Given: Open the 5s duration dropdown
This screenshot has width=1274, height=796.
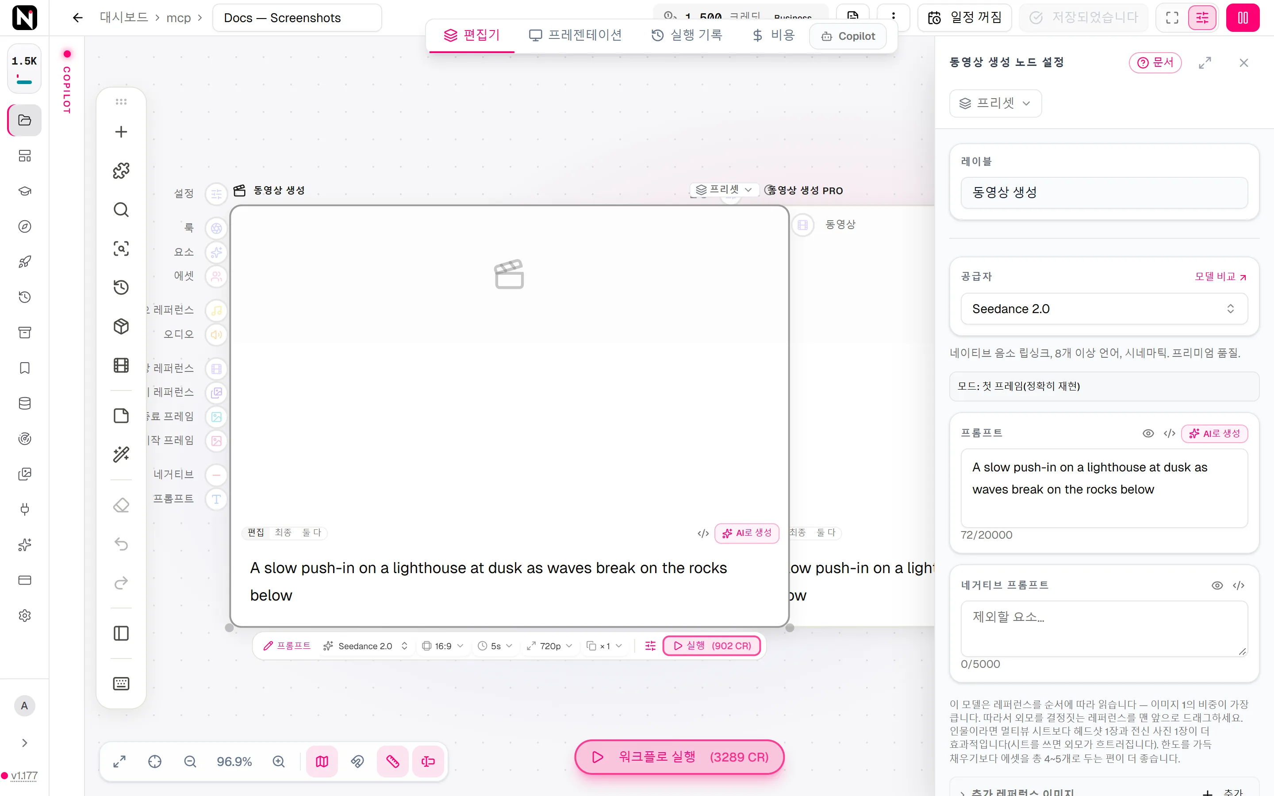Looking at the screenshot, I should click(495, 646).
